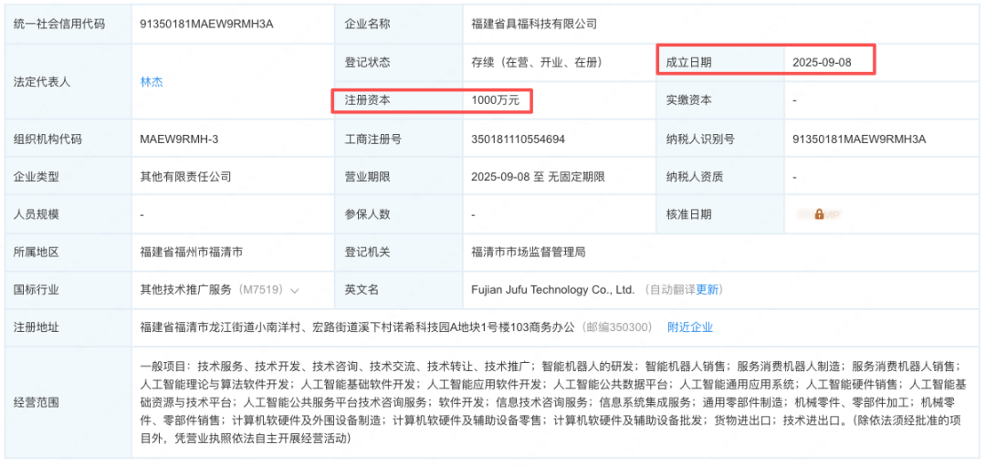Expand the 国标行业 M7519 dropdown chevron
986x466 pixels.
coord(294,291)
